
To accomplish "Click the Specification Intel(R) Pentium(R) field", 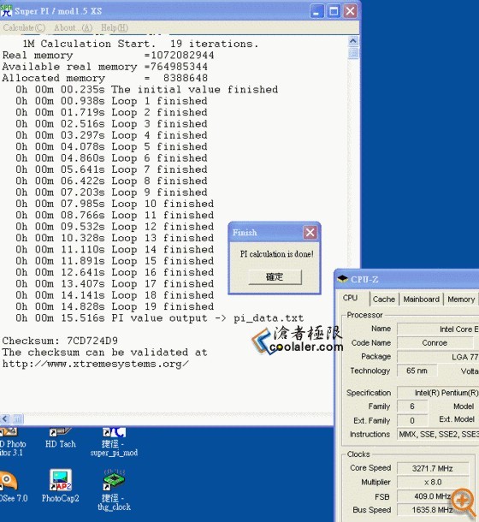I will point(438,393).
